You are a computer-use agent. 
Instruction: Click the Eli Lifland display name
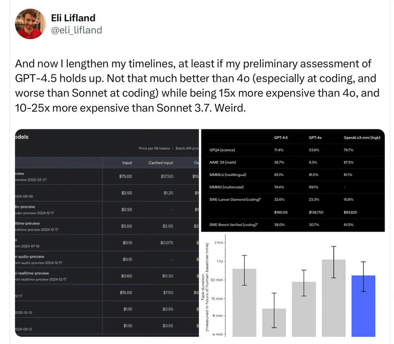click(x=73, y=18)
